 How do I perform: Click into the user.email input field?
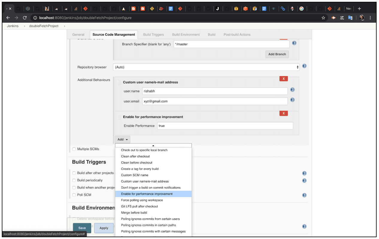tap(215, 101)
